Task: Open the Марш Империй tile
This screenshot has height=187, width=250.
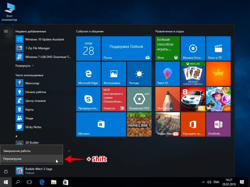Action: [168, 125]
